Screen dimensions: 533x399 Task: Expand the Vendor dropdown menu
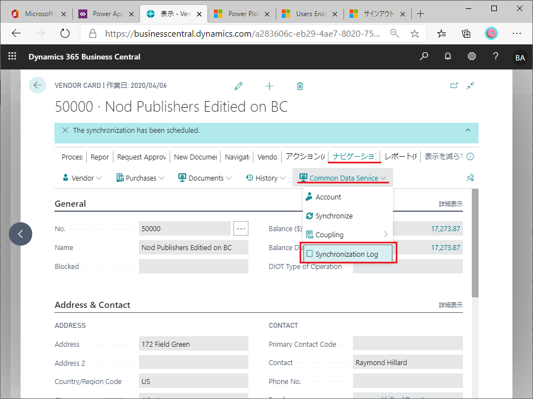click(82, 178)
